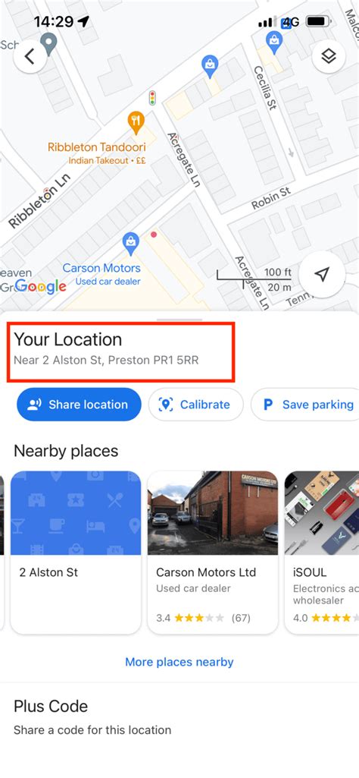Tap the traffic light icon on map
359x778 pixels.
[x=152, y=98]
